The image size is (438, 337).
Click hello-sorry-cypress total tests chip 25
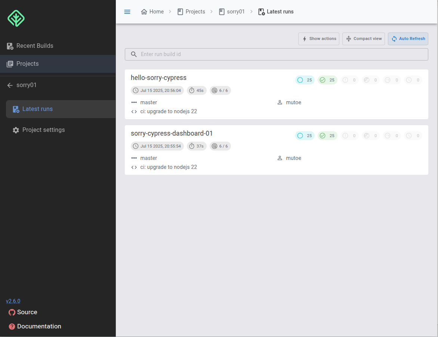[305, 80]
